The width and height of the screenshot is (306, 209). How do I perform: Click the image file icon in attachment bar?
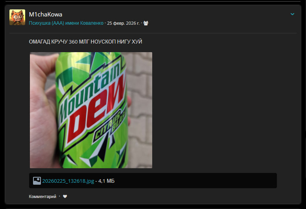[x=37, y=181]
